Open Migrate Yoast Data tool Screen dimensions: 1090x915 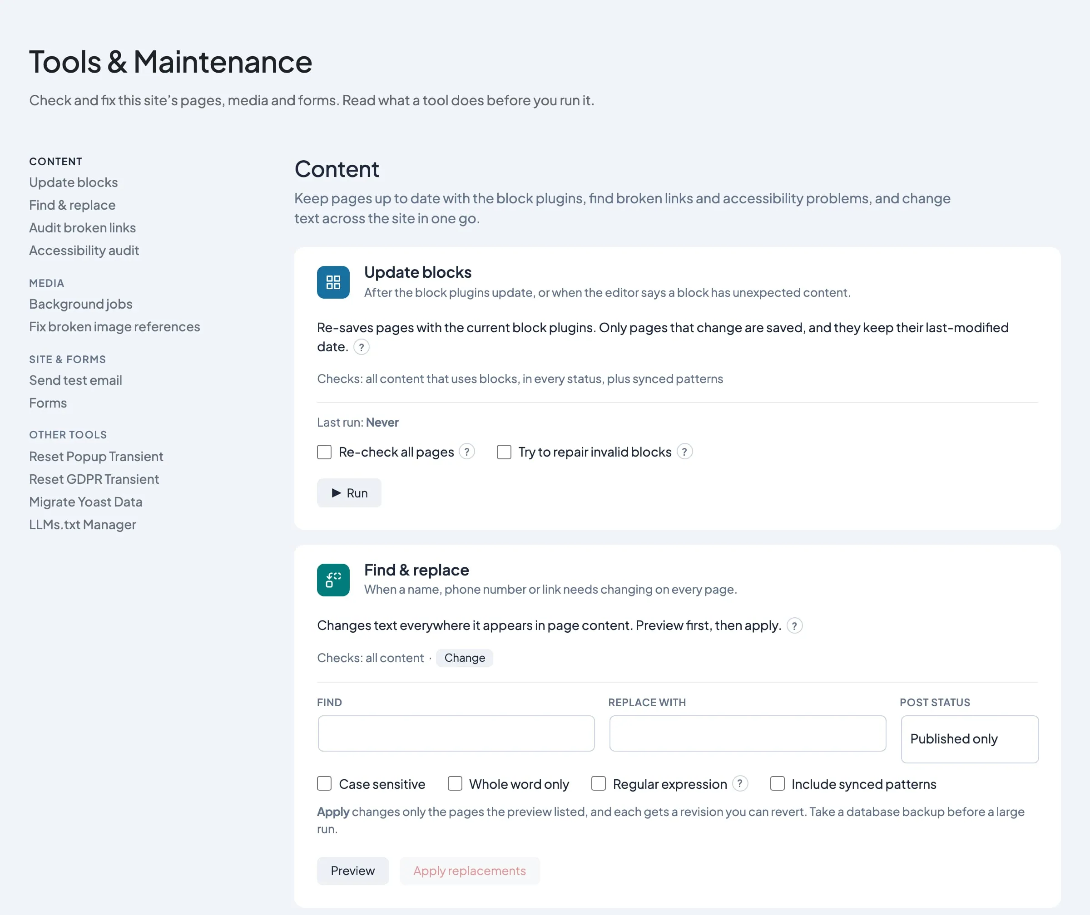(86, 502)
